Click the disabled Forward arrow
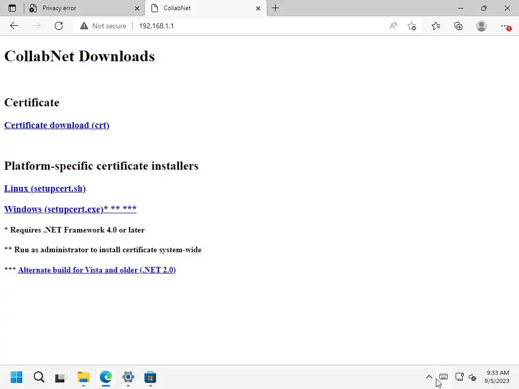The width and height of the screenshot is (519, 389). (36, 26)
